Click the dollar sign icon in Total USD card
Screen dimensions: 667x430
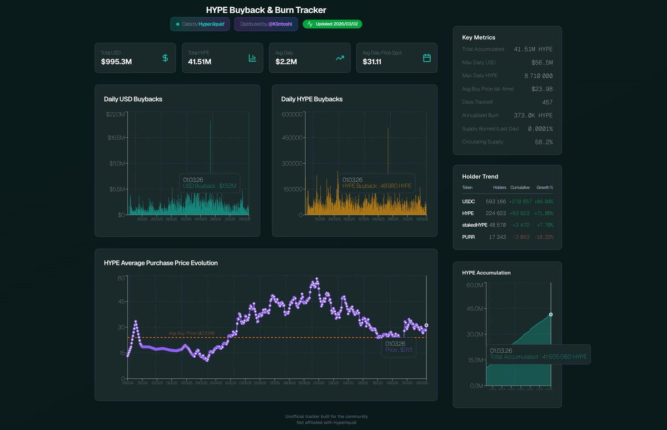click(x=165, y=58)
